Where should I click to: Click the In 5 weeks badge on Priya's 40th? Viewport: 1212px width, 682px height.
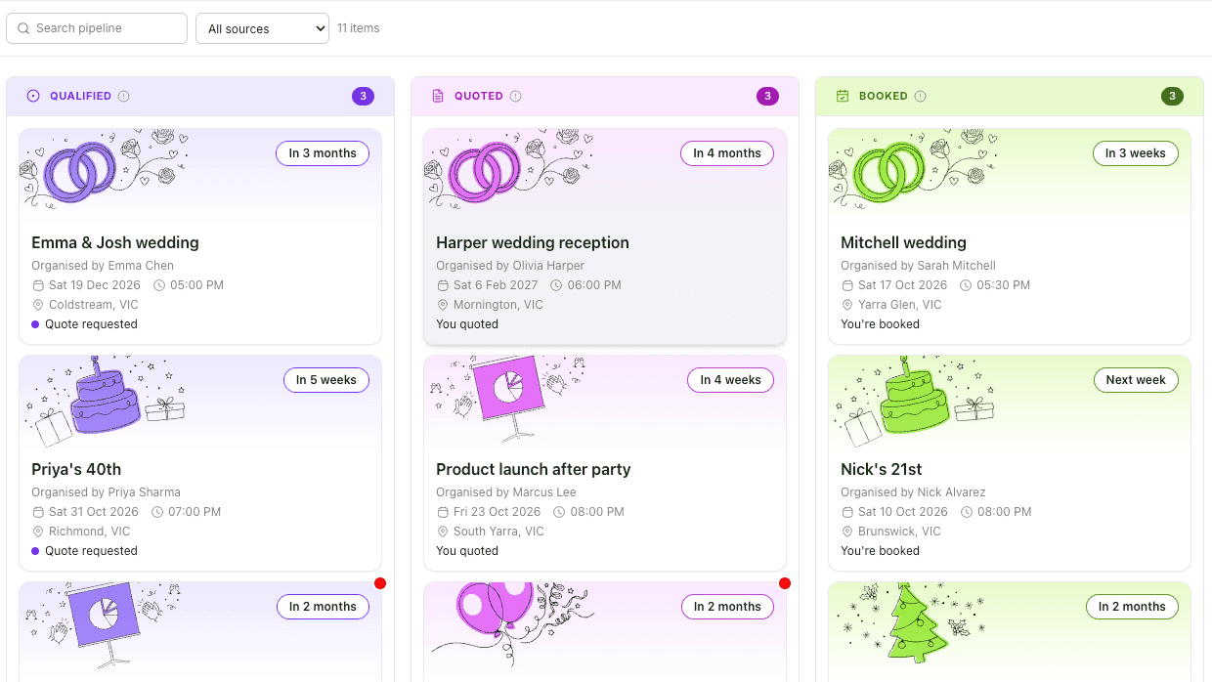click(326, 380)
